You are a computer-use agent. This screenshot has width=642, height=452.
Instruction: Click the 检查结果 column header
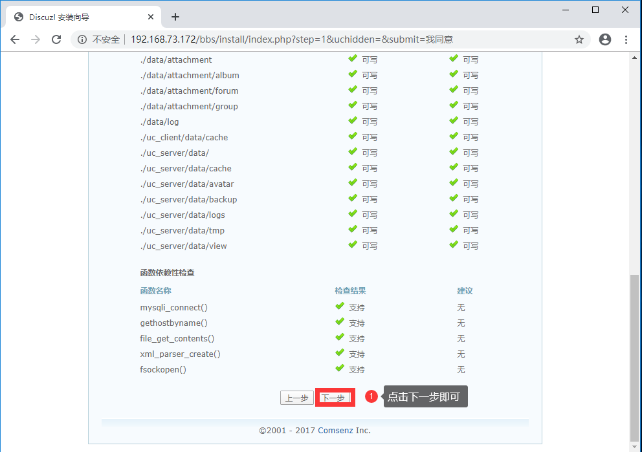tap(351, 291)
